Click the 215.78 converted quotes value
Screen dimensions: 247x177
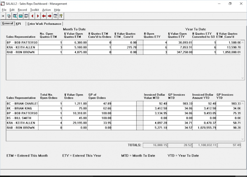tap(124, 47)
